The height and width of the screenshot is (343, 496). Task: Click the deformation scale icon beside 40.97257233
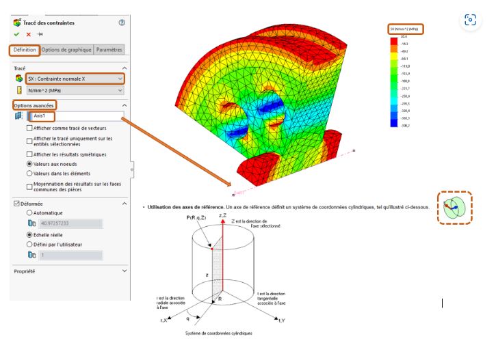[32, 223]
